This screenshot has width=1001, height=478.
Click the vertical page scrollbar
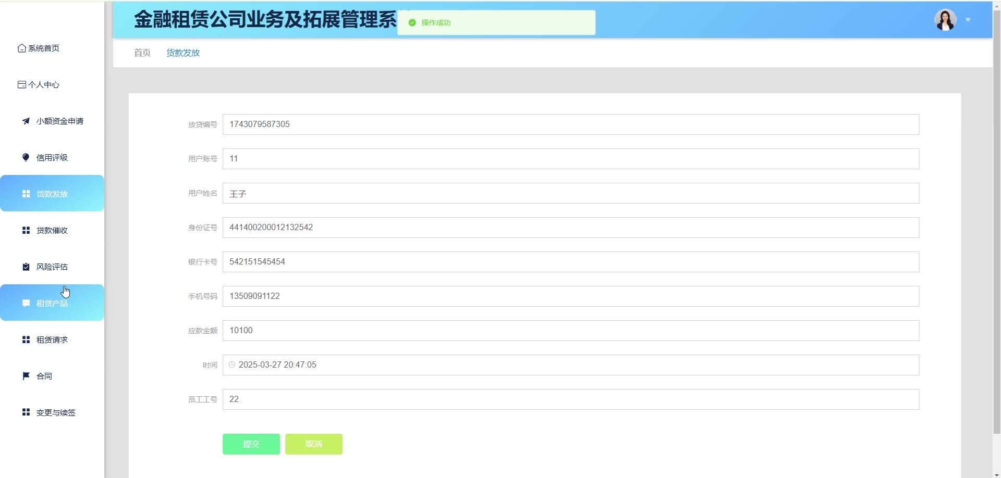(x=996, y=221)
